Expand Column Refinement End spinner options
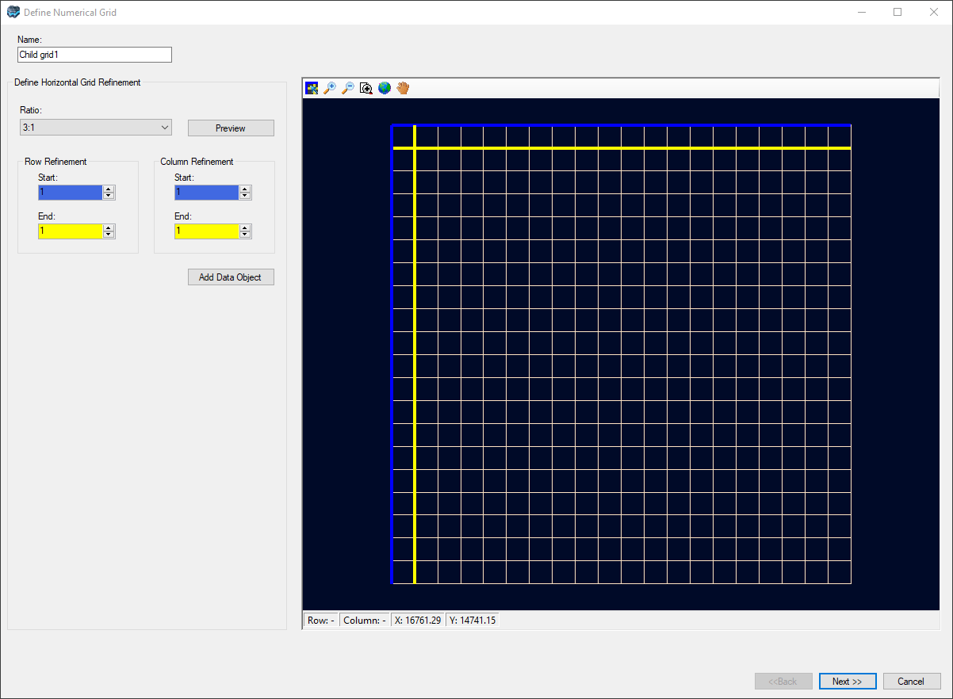 [245, 231]
